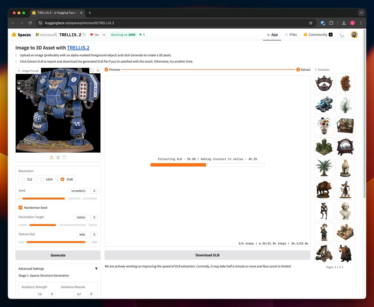Screen dimensions: 374x307
Task: Click the Seed number field
Action: click(x=80, y=191)
